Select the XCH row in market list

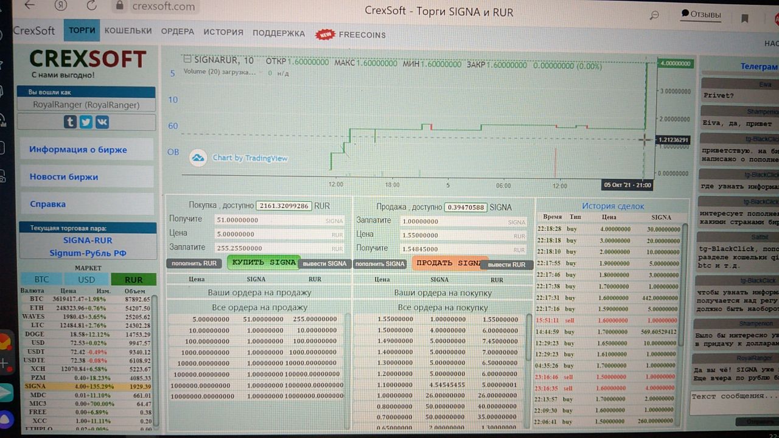[x=85, y=369]
